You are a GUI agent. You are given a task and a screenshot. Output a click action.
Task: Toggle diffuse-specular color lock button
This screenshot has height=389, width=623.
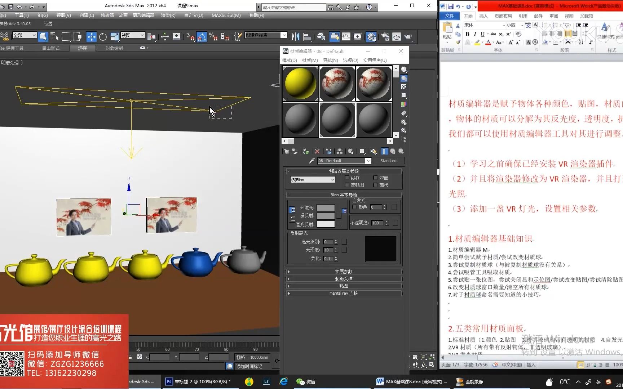[x=292, y=219]
